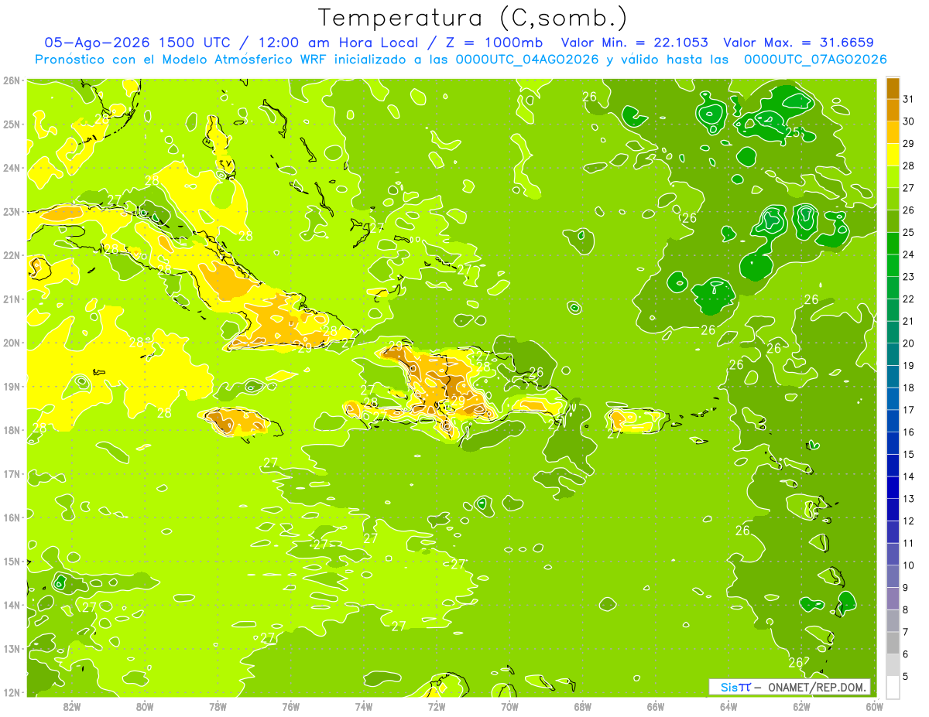Click the "16N" latitude axis label
929x717 pixels.
(12, 517)
